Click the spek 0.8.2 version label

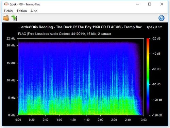click(154, 27)
